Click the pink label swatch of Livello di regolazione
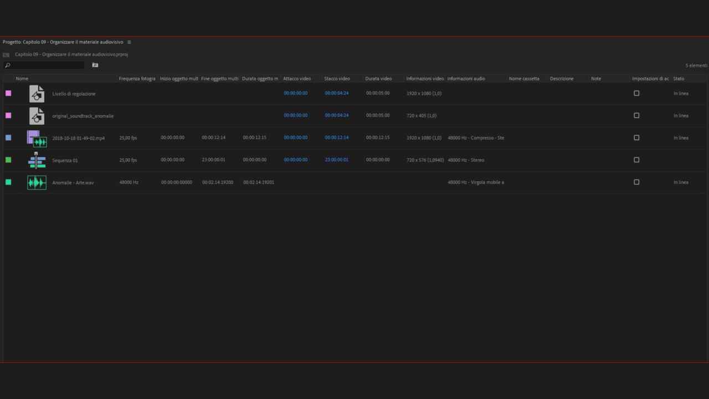The image size is (709, 399). coord(8,93)
